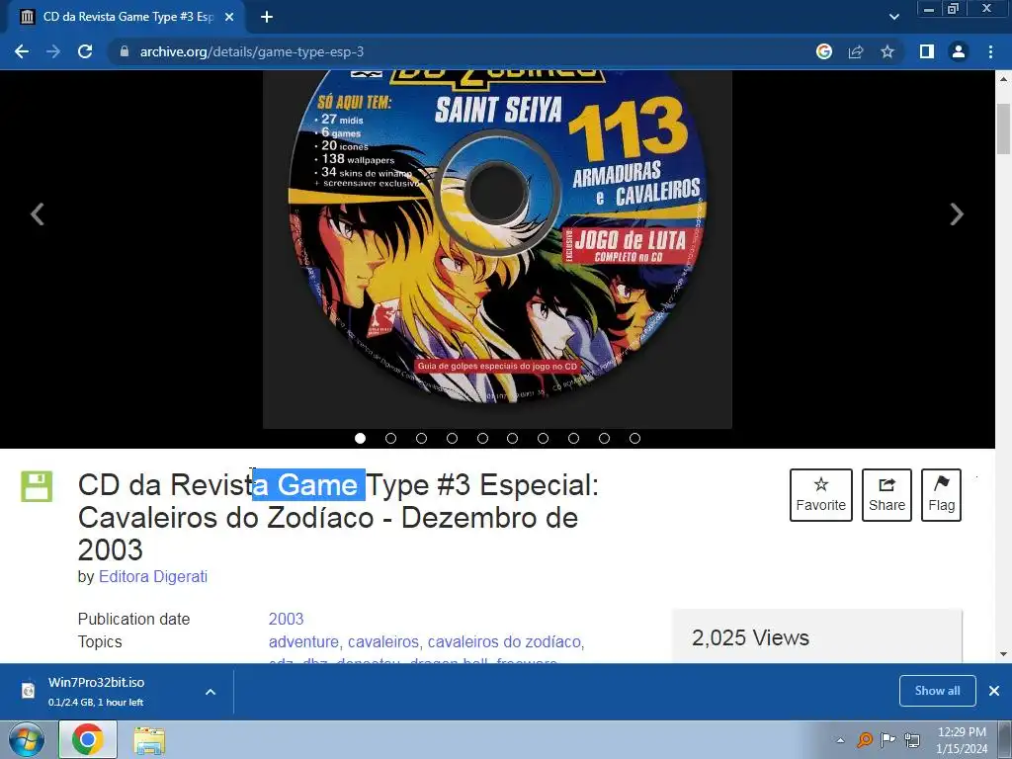1012x759 pixels.
Task: Click the Publication date label
Action: pos(133,619)
